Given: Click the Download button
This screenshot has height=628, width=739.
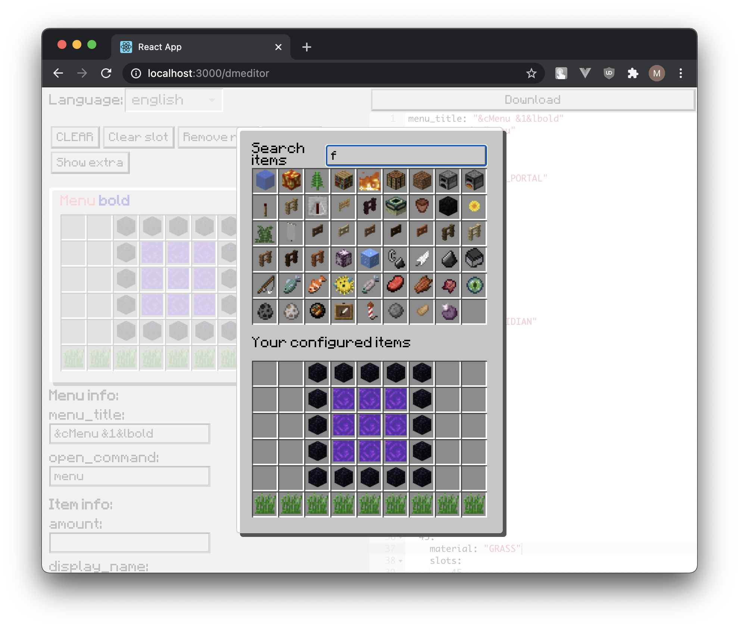Looking at the screenshot, I should click(533, 100).
